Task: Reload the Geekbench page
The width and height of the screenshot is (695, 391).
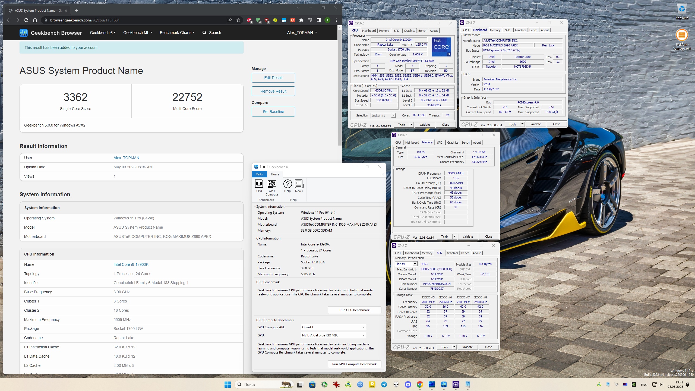Action: [x=26, y=20]
